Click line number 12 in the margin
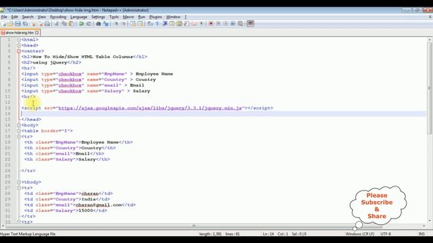 (7, 103)
